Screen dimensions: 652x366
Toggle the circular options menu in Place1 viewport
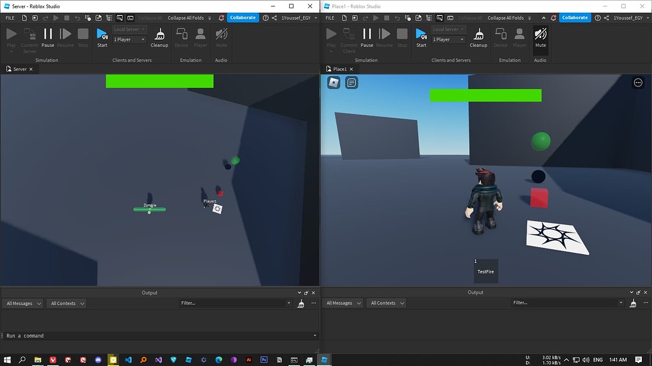638,82
